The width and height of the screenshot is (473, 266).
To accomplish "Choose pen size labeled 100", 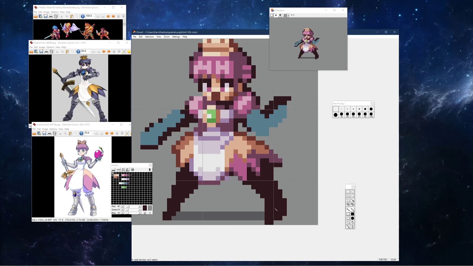I will coord(371,115).
